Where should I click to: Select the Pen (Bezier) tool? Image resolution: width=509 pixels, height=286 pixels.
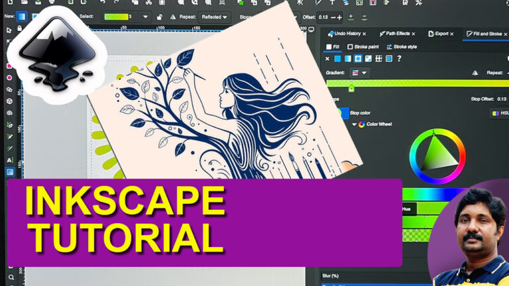pyautogui.click(x=9, y=125)
